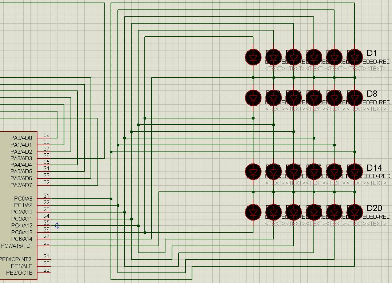Click the PC4/A12 pin label
Viewport: 392px width, 283px height.
(x=22, y=226)
